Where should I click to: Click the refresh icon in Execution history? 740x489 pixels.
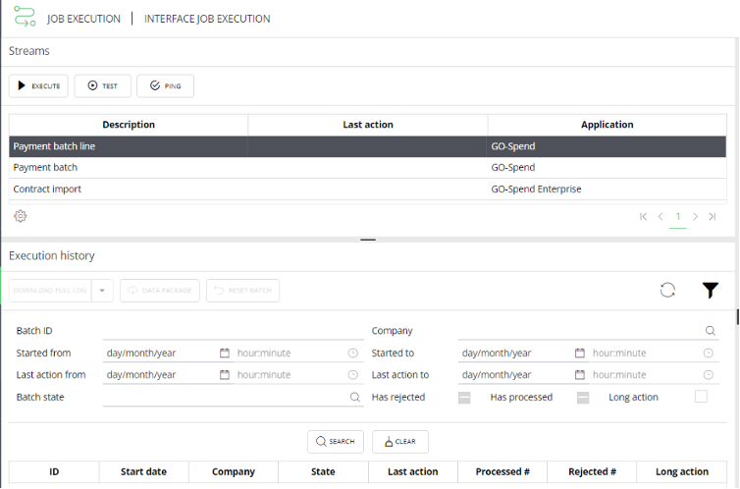(x=667, y=290)
